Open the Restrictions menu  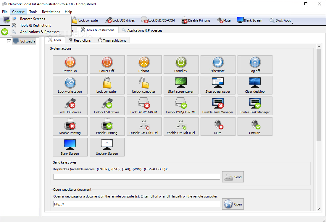(51, 12)
